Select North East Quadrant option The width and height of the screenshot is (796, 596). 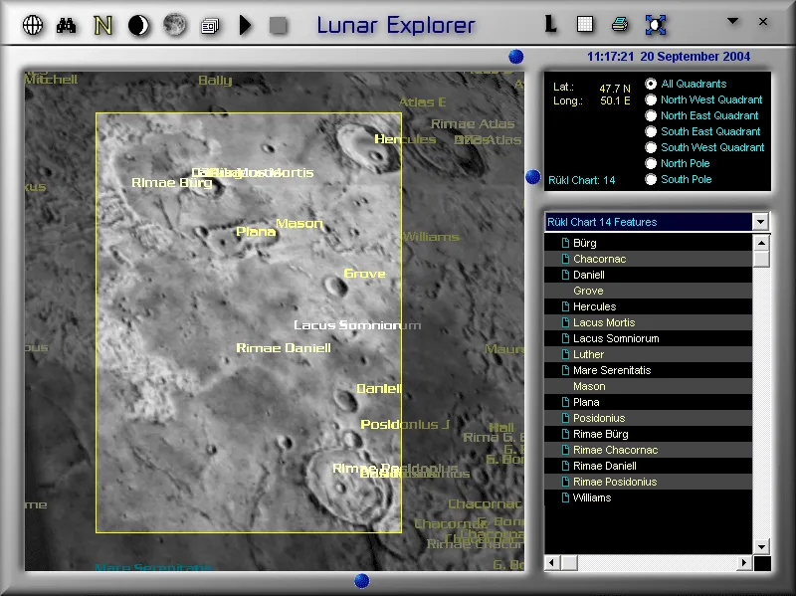point(651,115)
